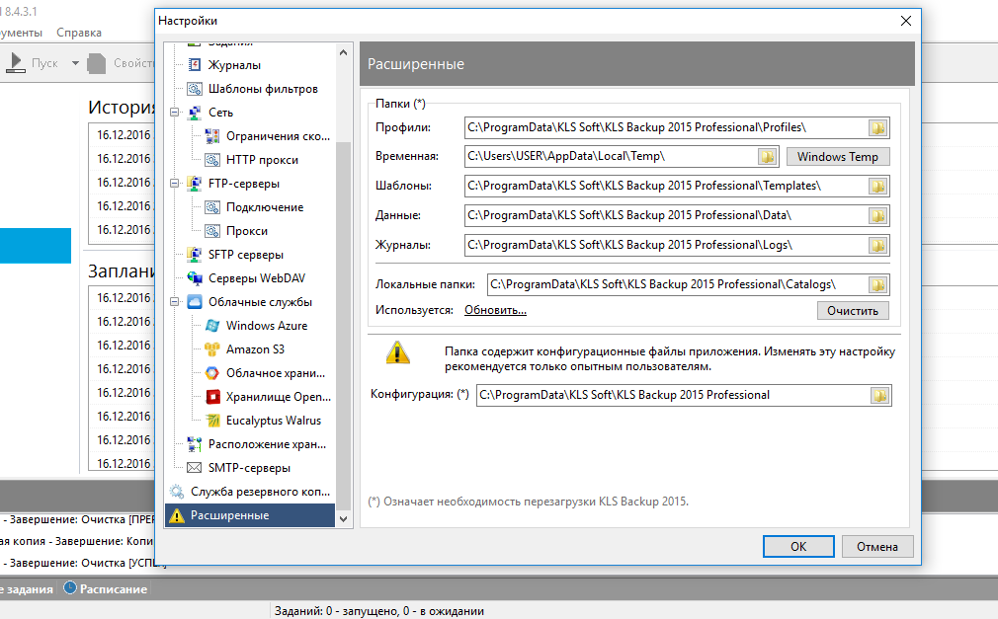The height and width of the screenshot is (619, 998).
Task: Click the Серверы WebDAV icon
Action: click(194, 278)
